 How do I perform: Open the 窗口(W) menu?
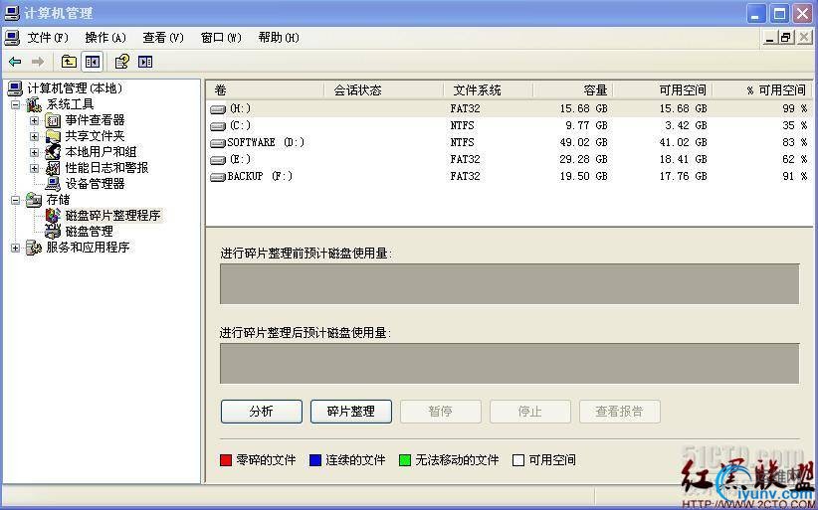pyautogui.click(x=221, y=38)
